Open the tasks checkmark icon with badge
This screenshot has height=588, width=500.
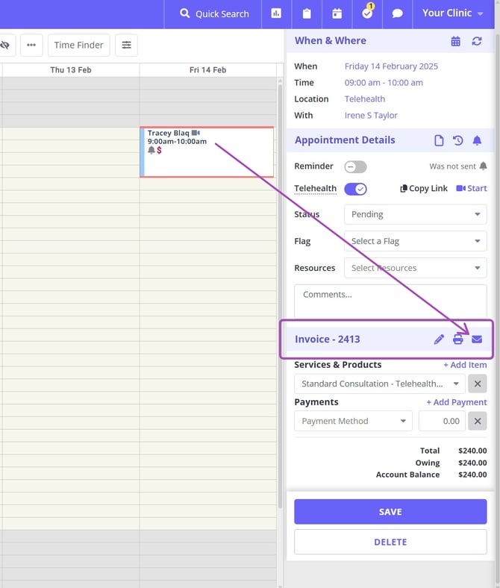(x=367, y=13)
